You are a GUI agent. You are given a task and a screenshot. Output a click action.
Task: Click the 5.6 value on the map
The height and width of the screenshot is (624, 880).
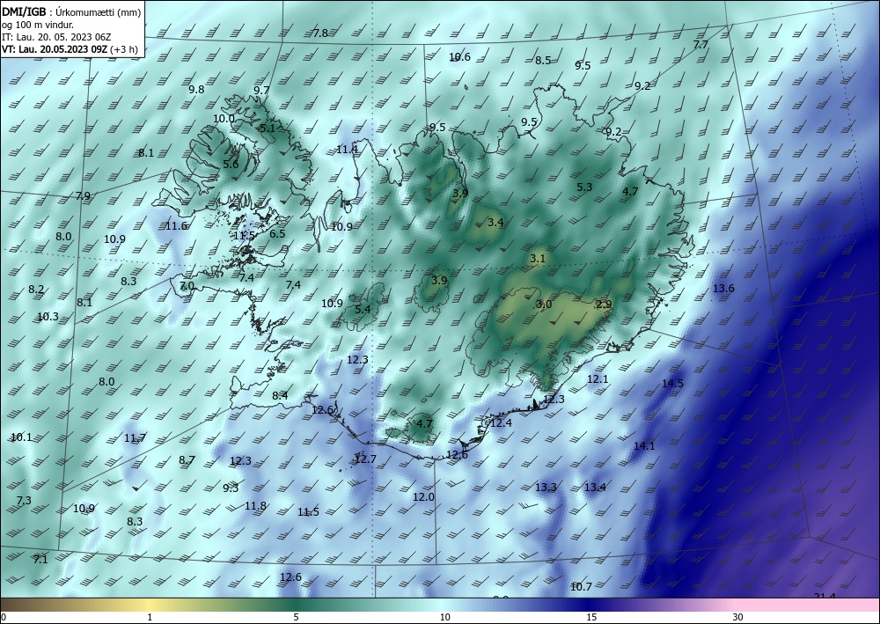(x=231, y=165)
